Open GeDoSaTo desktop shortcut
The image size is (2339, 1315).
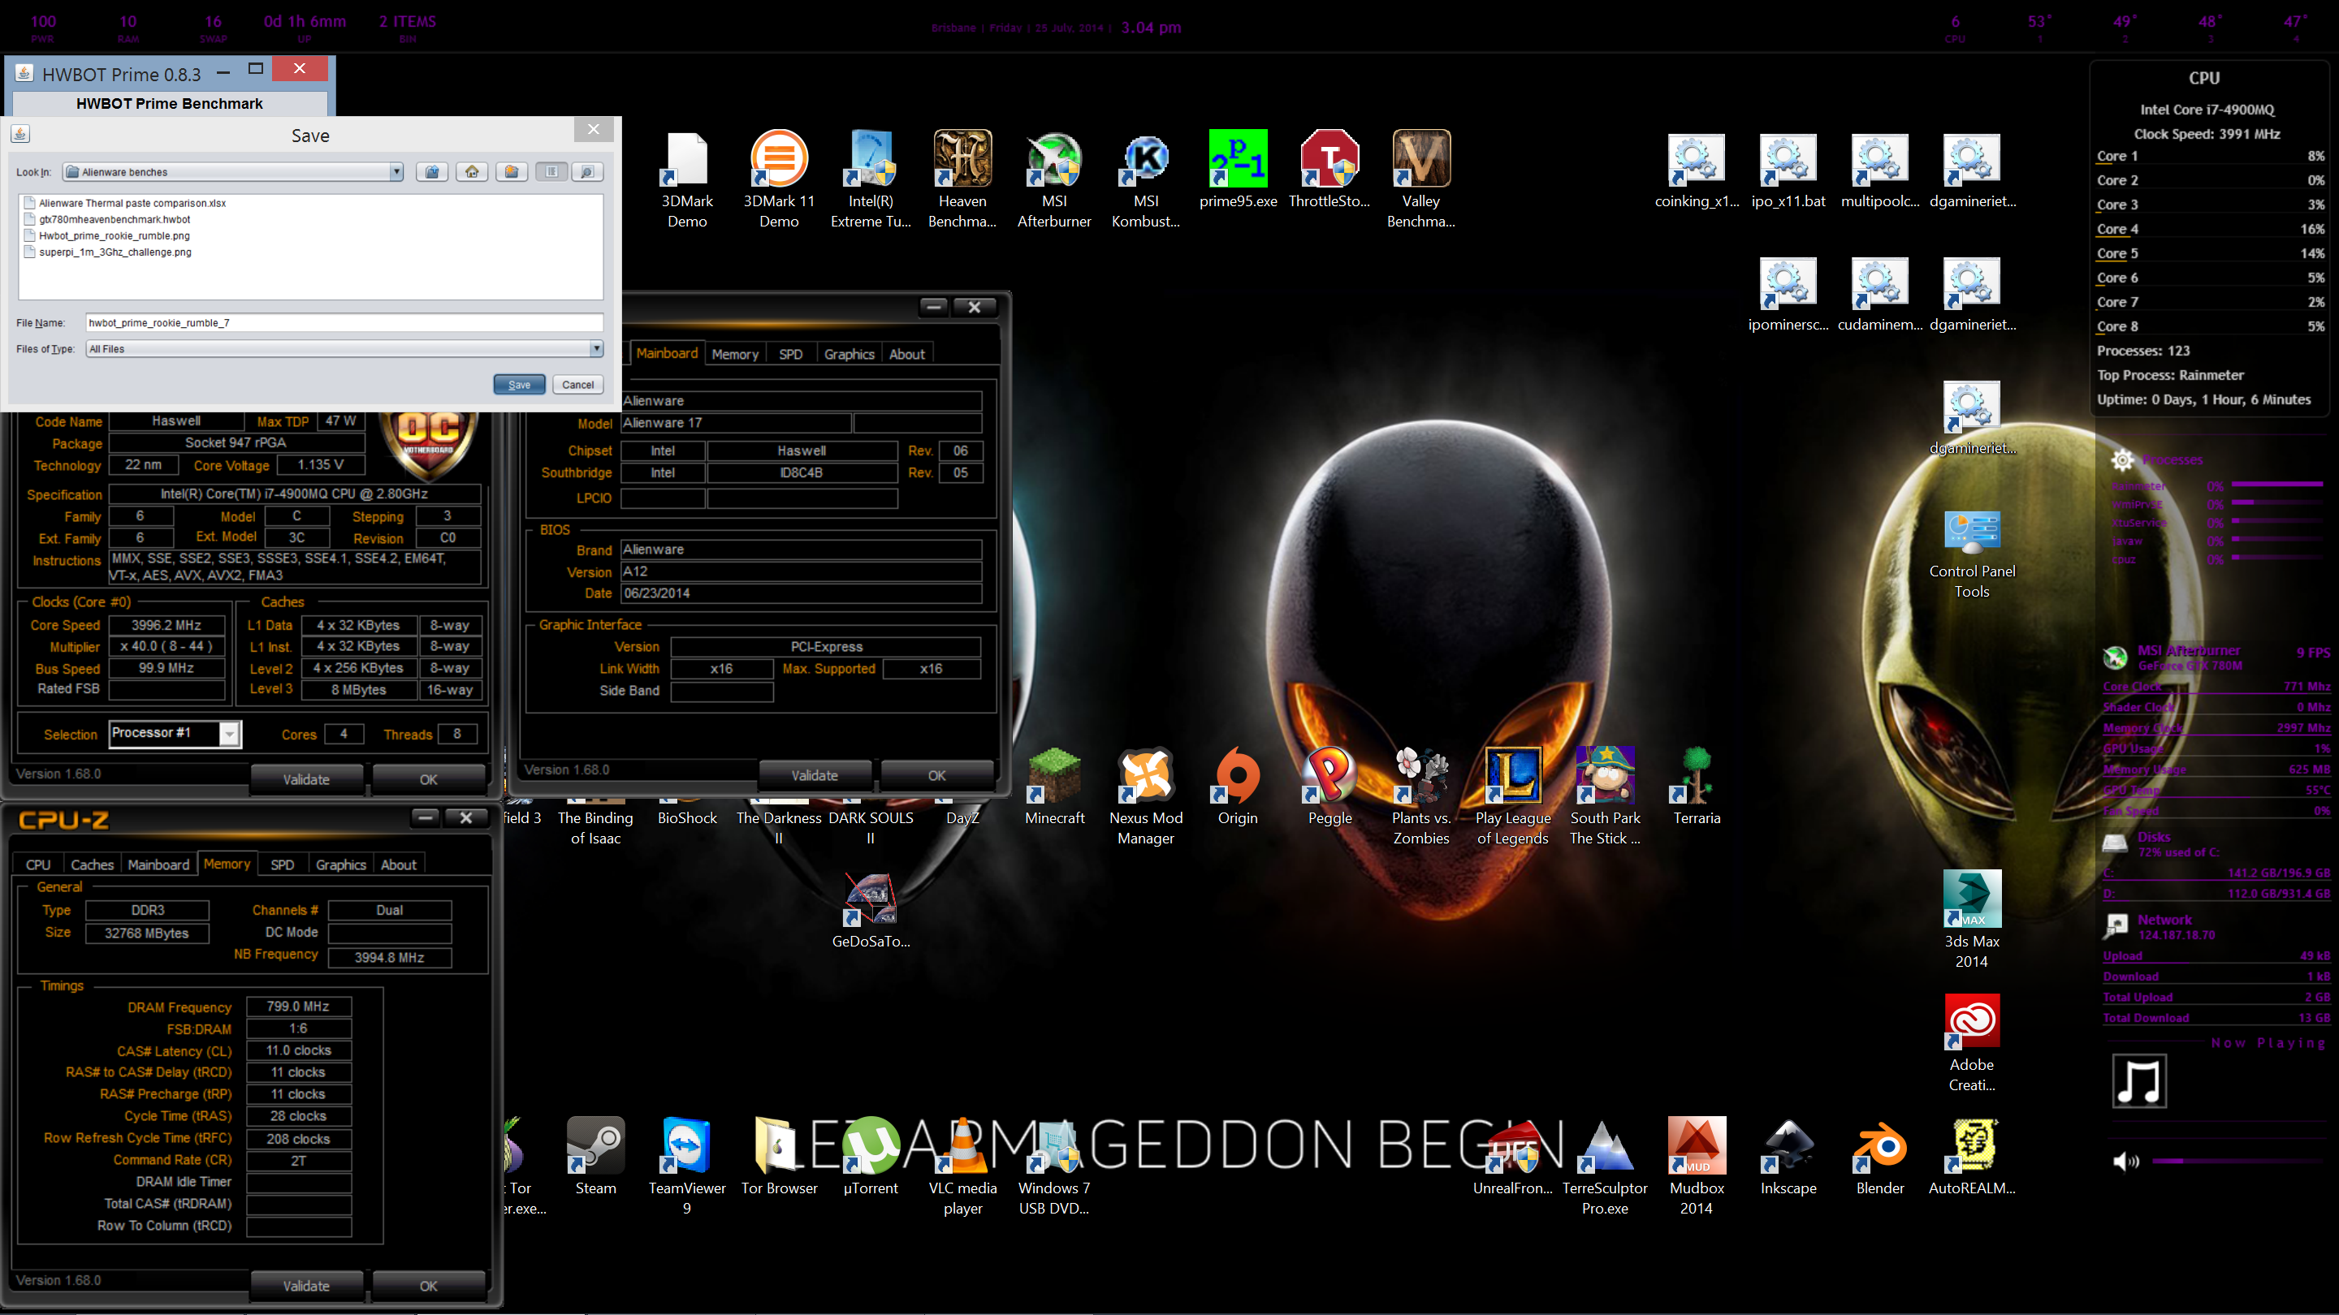(871, 910)
